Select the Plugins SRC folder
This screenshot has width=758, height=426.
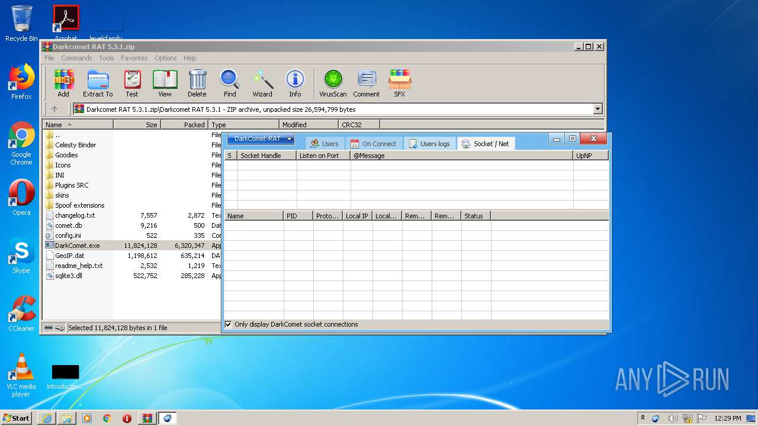click(72, 185)
